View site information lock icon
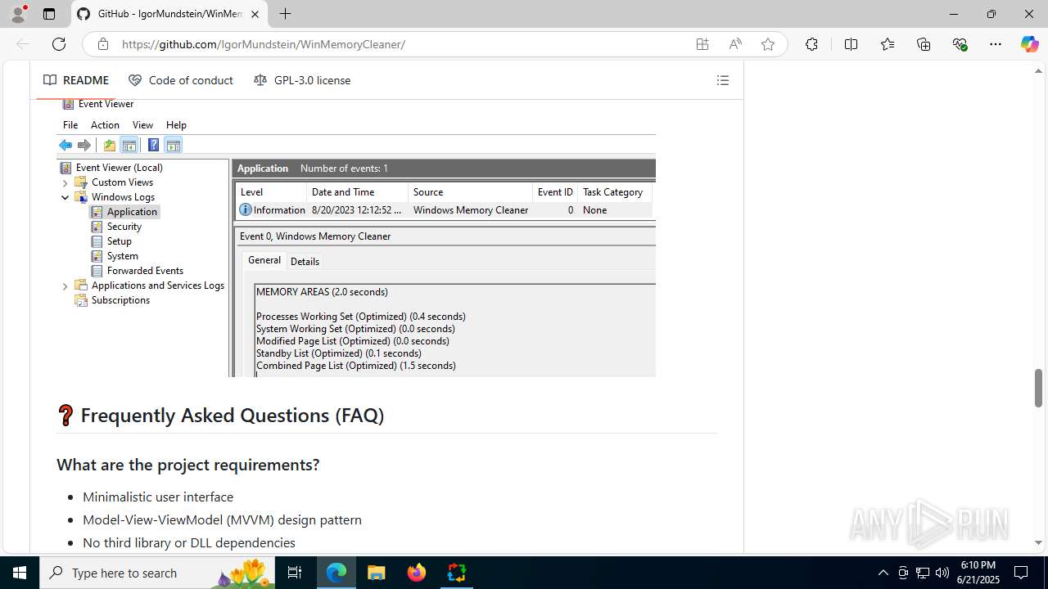 click(102, 44)
